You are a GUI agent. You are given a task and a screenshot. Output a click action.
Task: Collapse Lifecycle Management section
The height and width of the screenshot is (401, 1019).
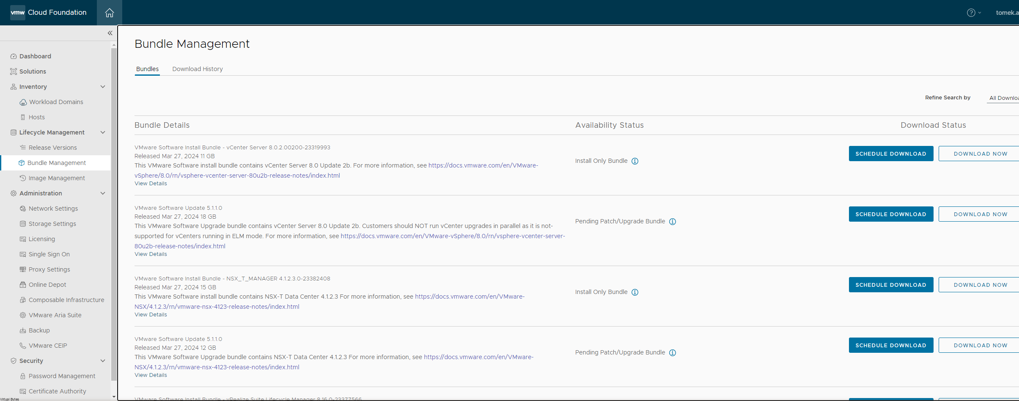click(103, 132)
